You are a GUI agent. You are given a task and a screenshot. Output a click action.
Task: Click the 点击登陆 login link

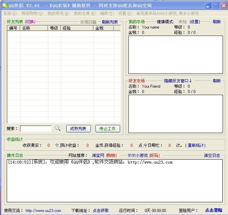(214, 210)
